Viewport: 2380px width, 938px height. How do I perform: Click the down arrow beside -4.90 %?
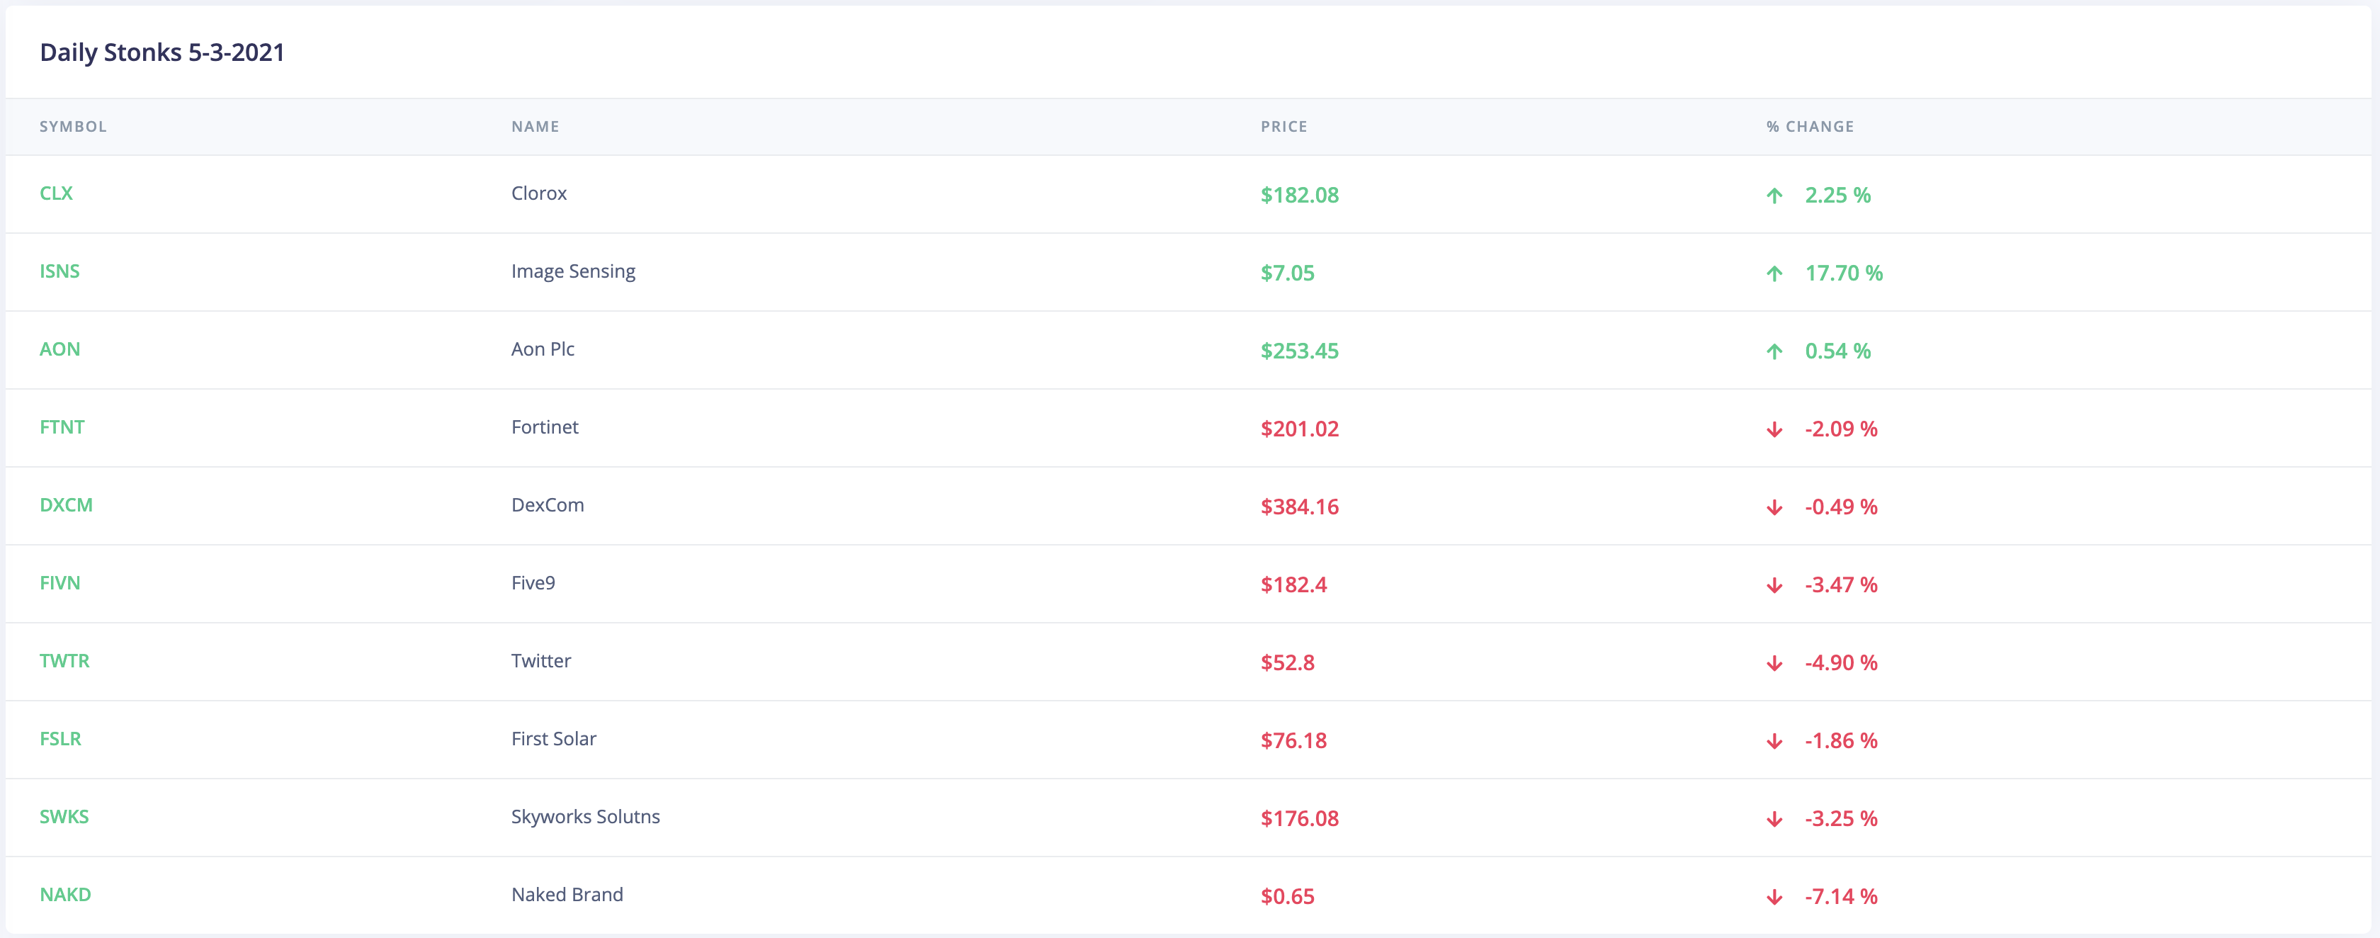[x=1774, y=664]
